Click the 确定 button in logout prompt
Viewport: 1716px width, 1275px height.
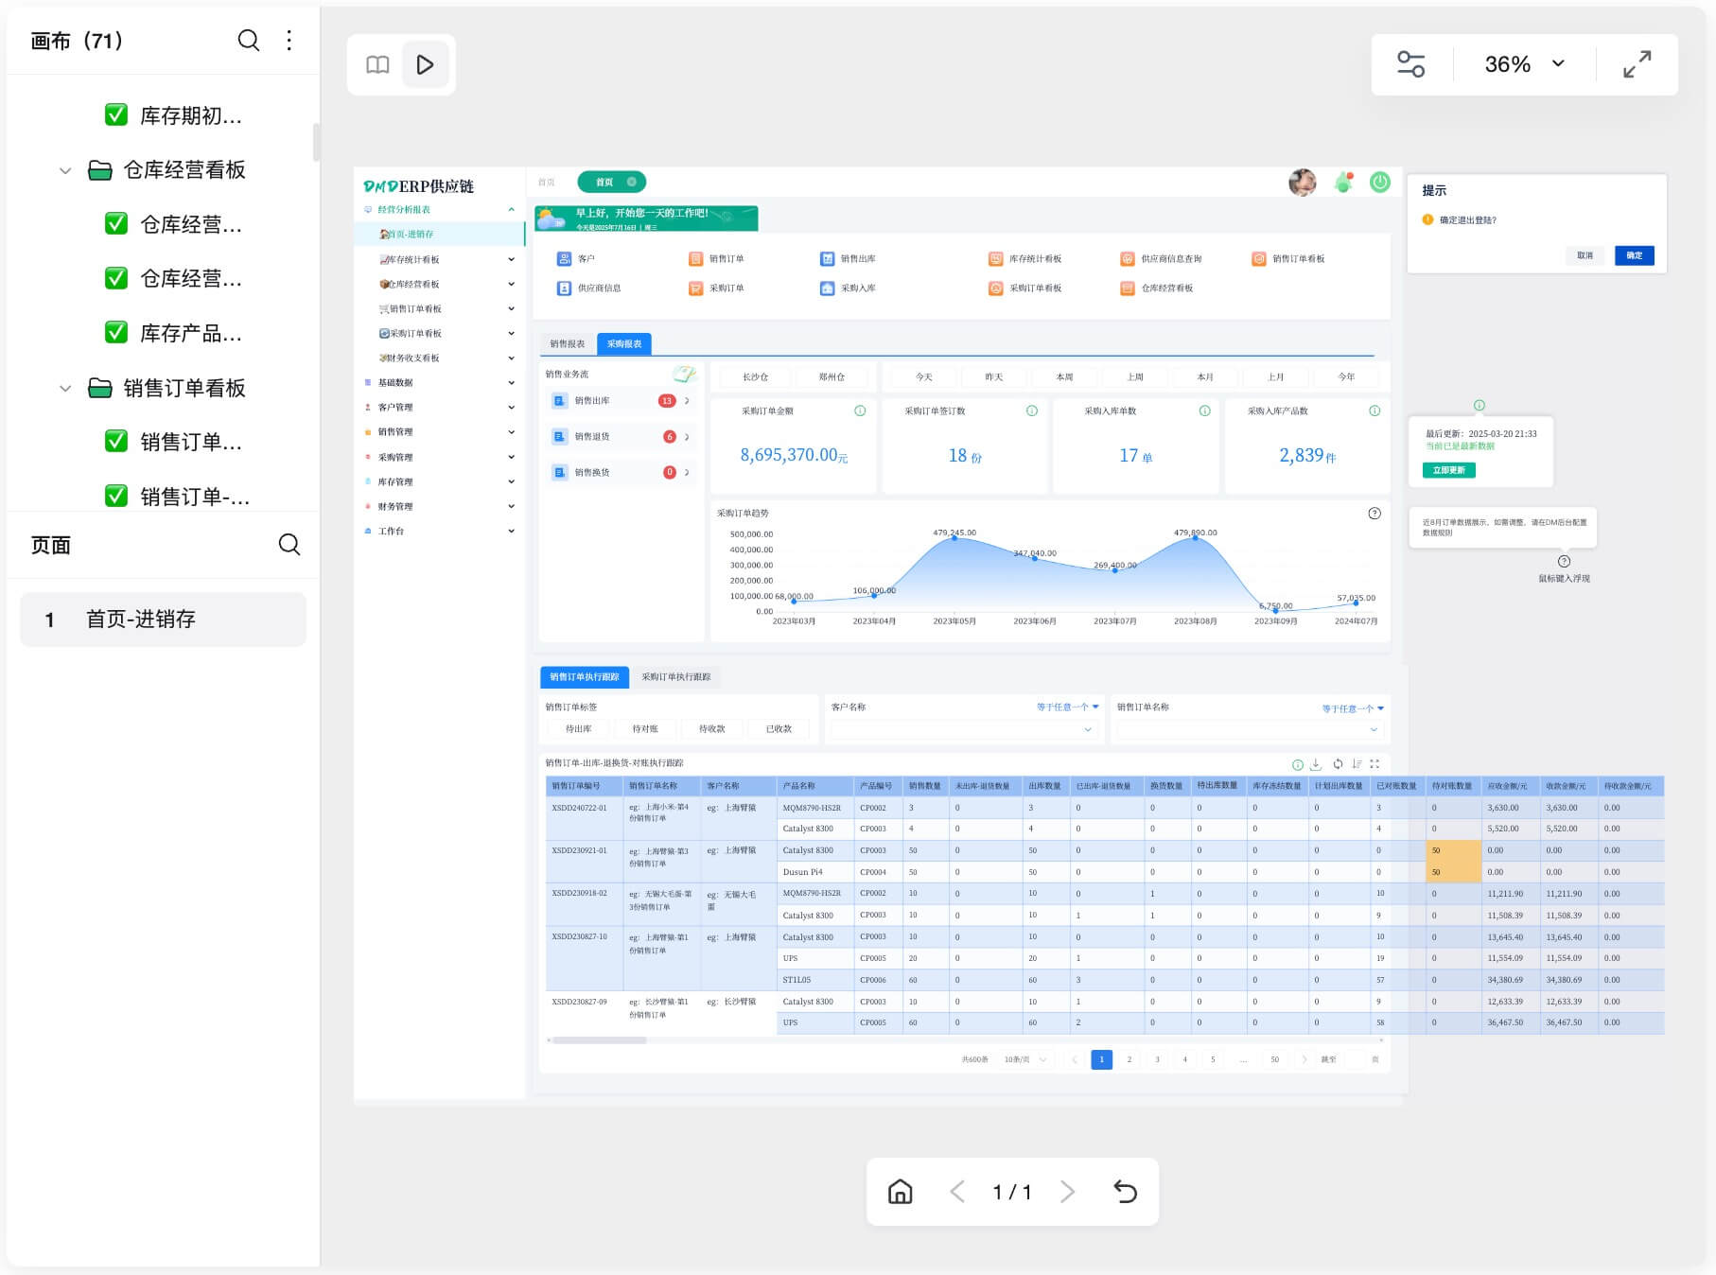click(x=1634, y=255)
